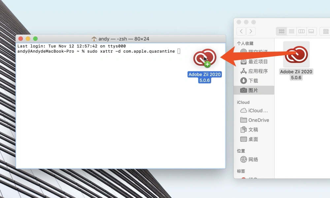Switch Finder to list view
Screen dimensions: 330x198
[x=291, y=31]
